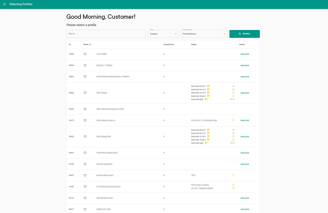Mark profile 96431 as favorite

(85, 153)
